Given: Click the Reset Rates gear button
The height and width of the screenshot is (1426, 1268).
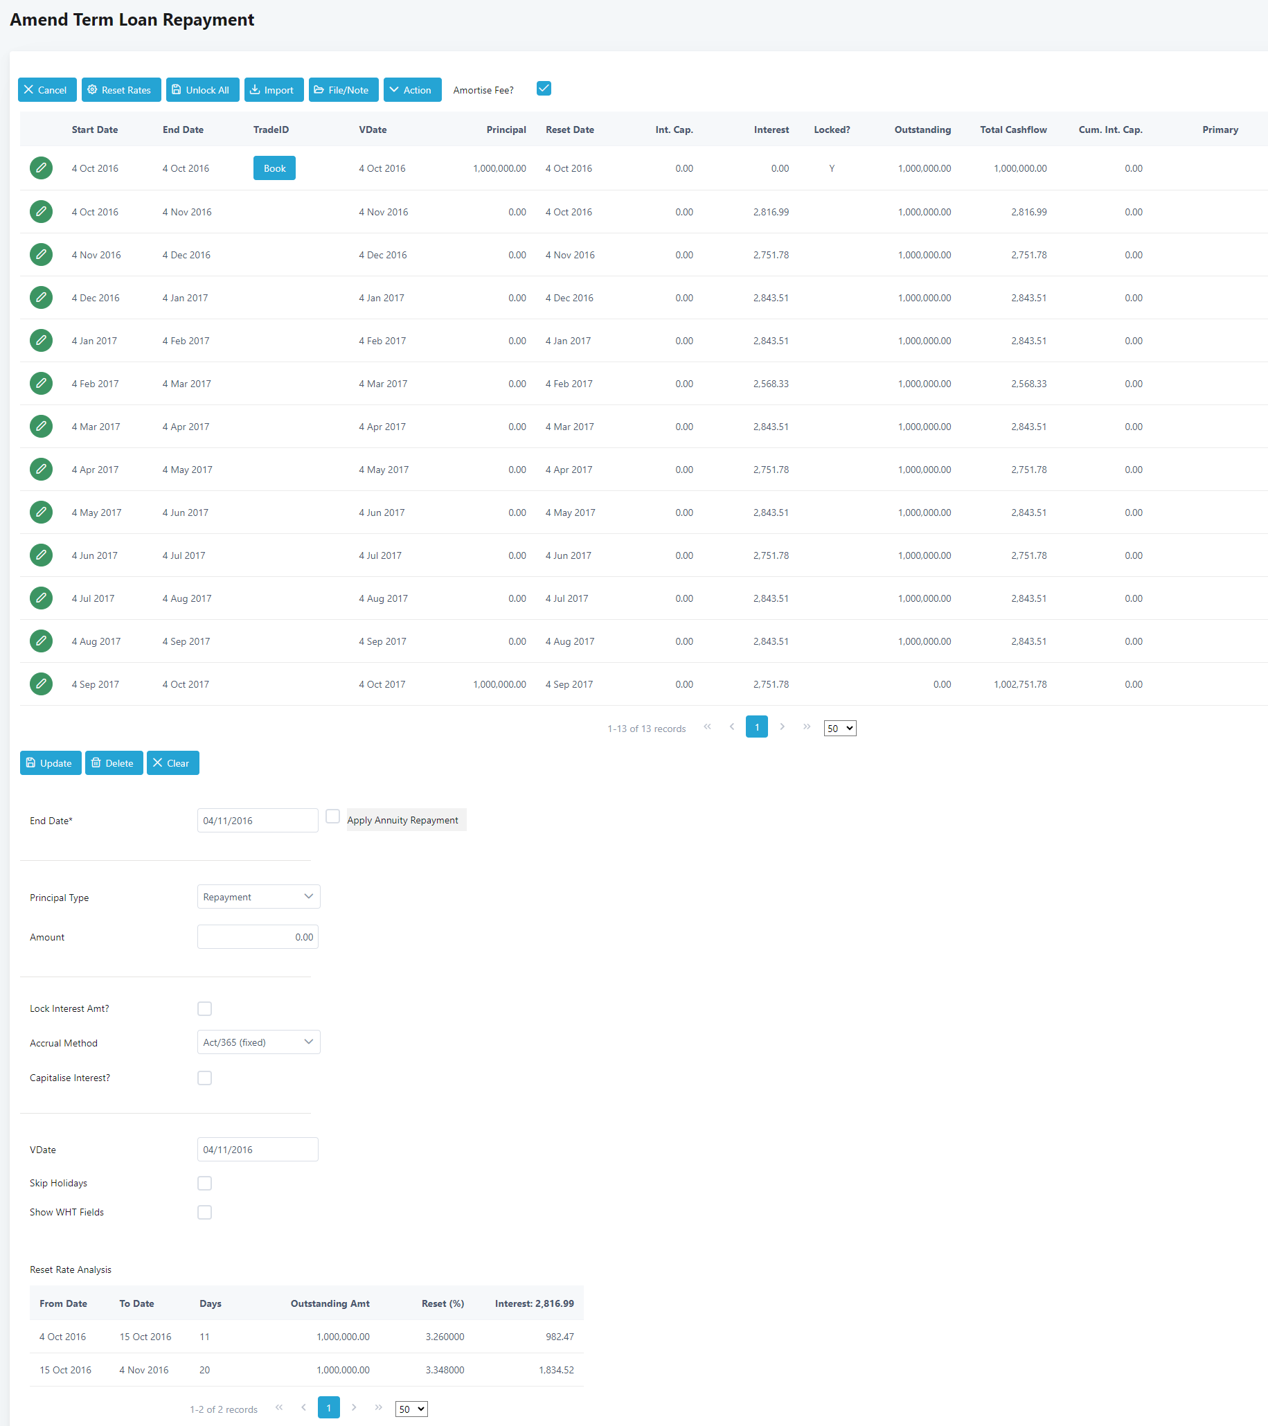Looking at the screenshot, I should click(x=120, y=90).
